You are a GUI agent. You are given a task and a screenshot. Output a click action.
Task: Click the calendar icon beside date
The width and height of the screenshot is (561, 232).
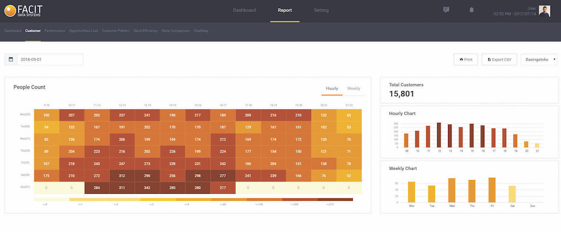pos(10,60)
